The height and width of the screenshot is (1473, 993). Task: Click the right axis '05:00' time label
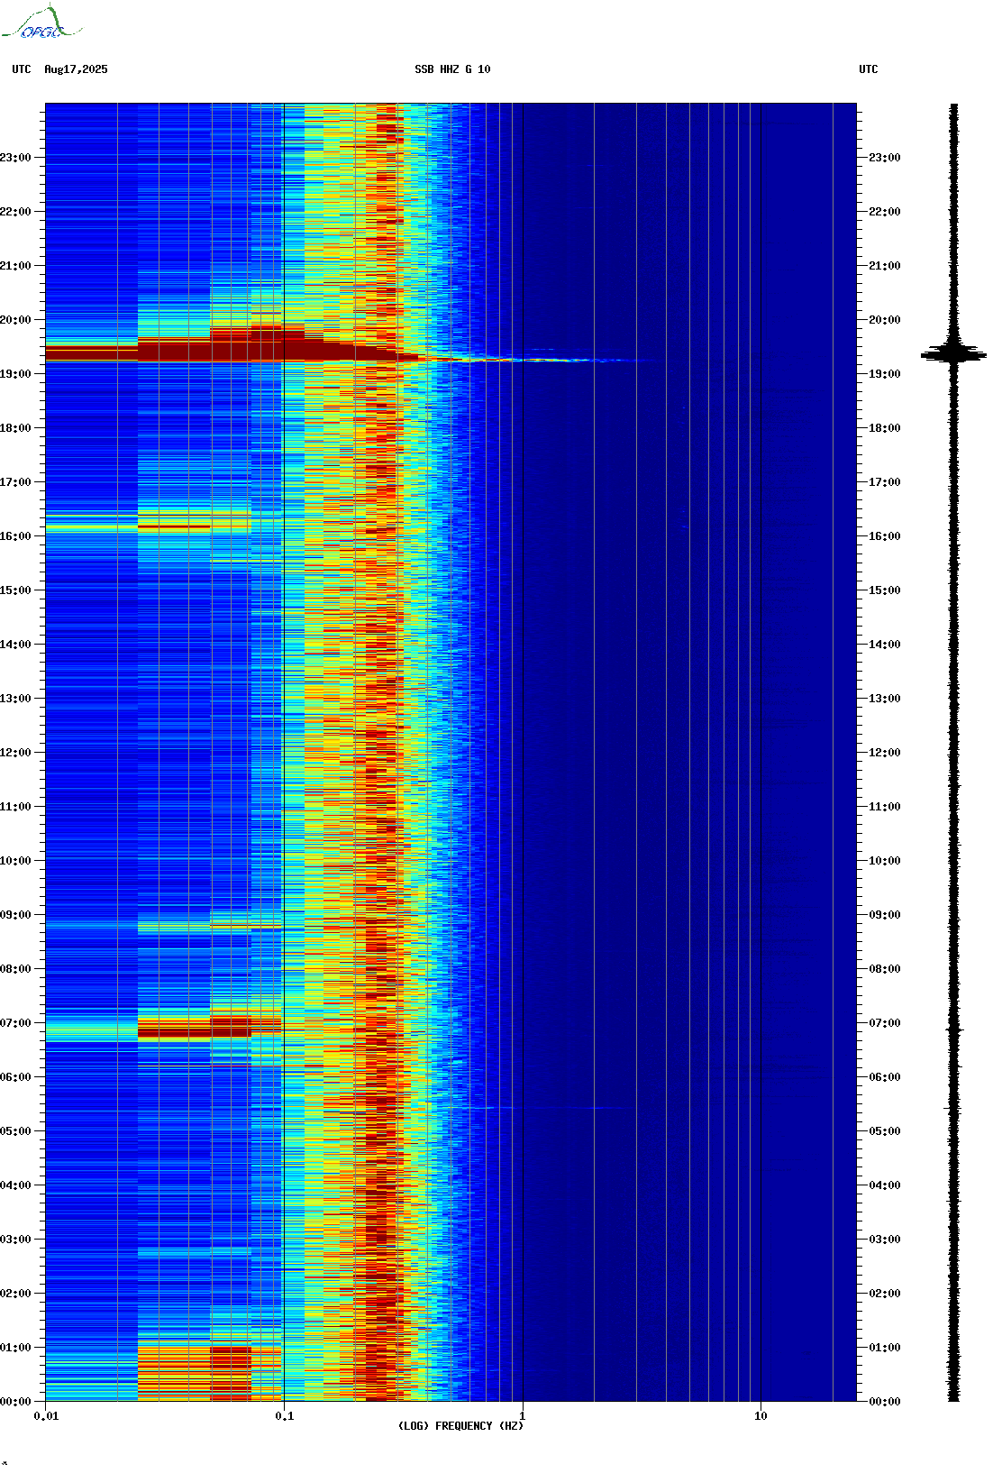pos(885,1131)
